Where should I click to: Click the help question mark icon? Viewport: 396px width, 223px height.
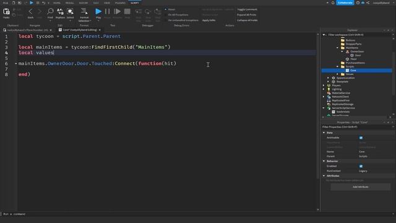point(358,2)
